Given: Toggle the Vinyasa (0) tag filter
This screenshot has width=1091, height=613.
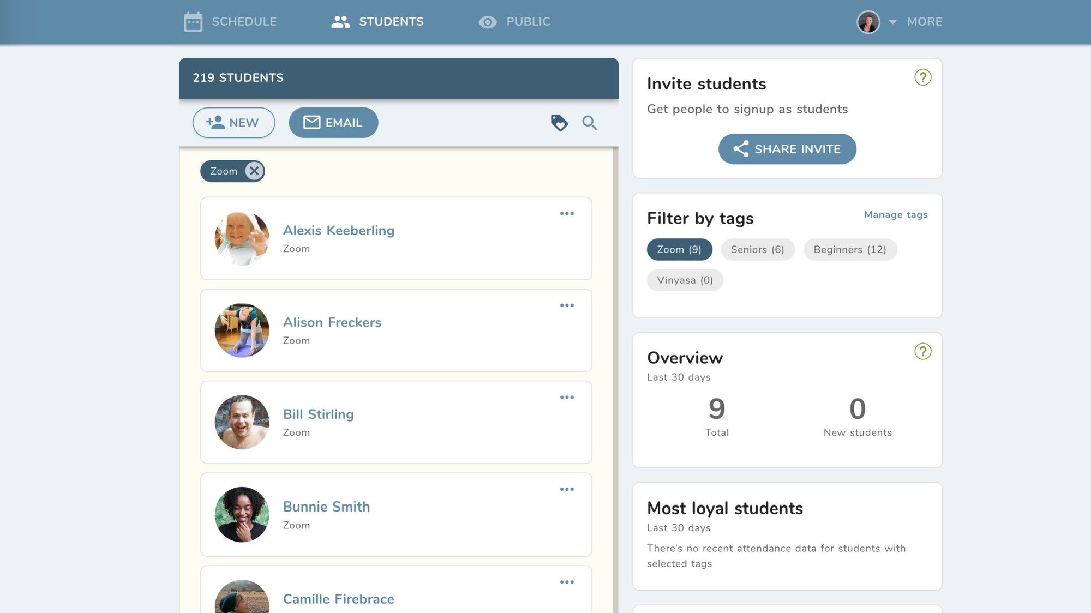Looking at the screenshot, I should (x=685, y=280).
